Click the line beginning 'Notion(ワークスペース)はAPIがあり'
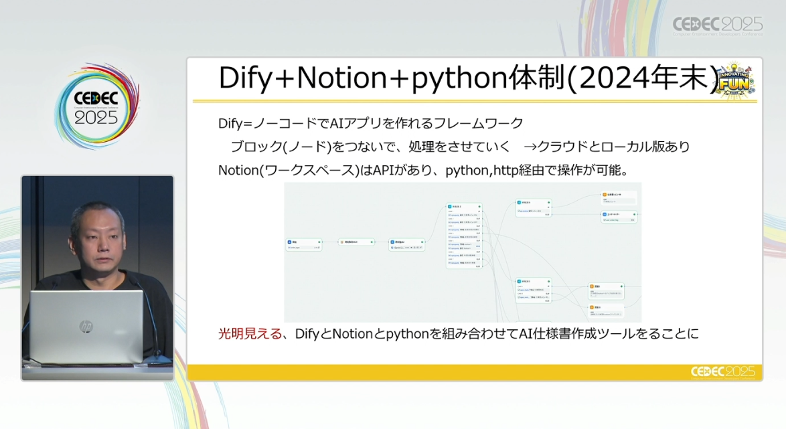 click(x=424, y=171)
